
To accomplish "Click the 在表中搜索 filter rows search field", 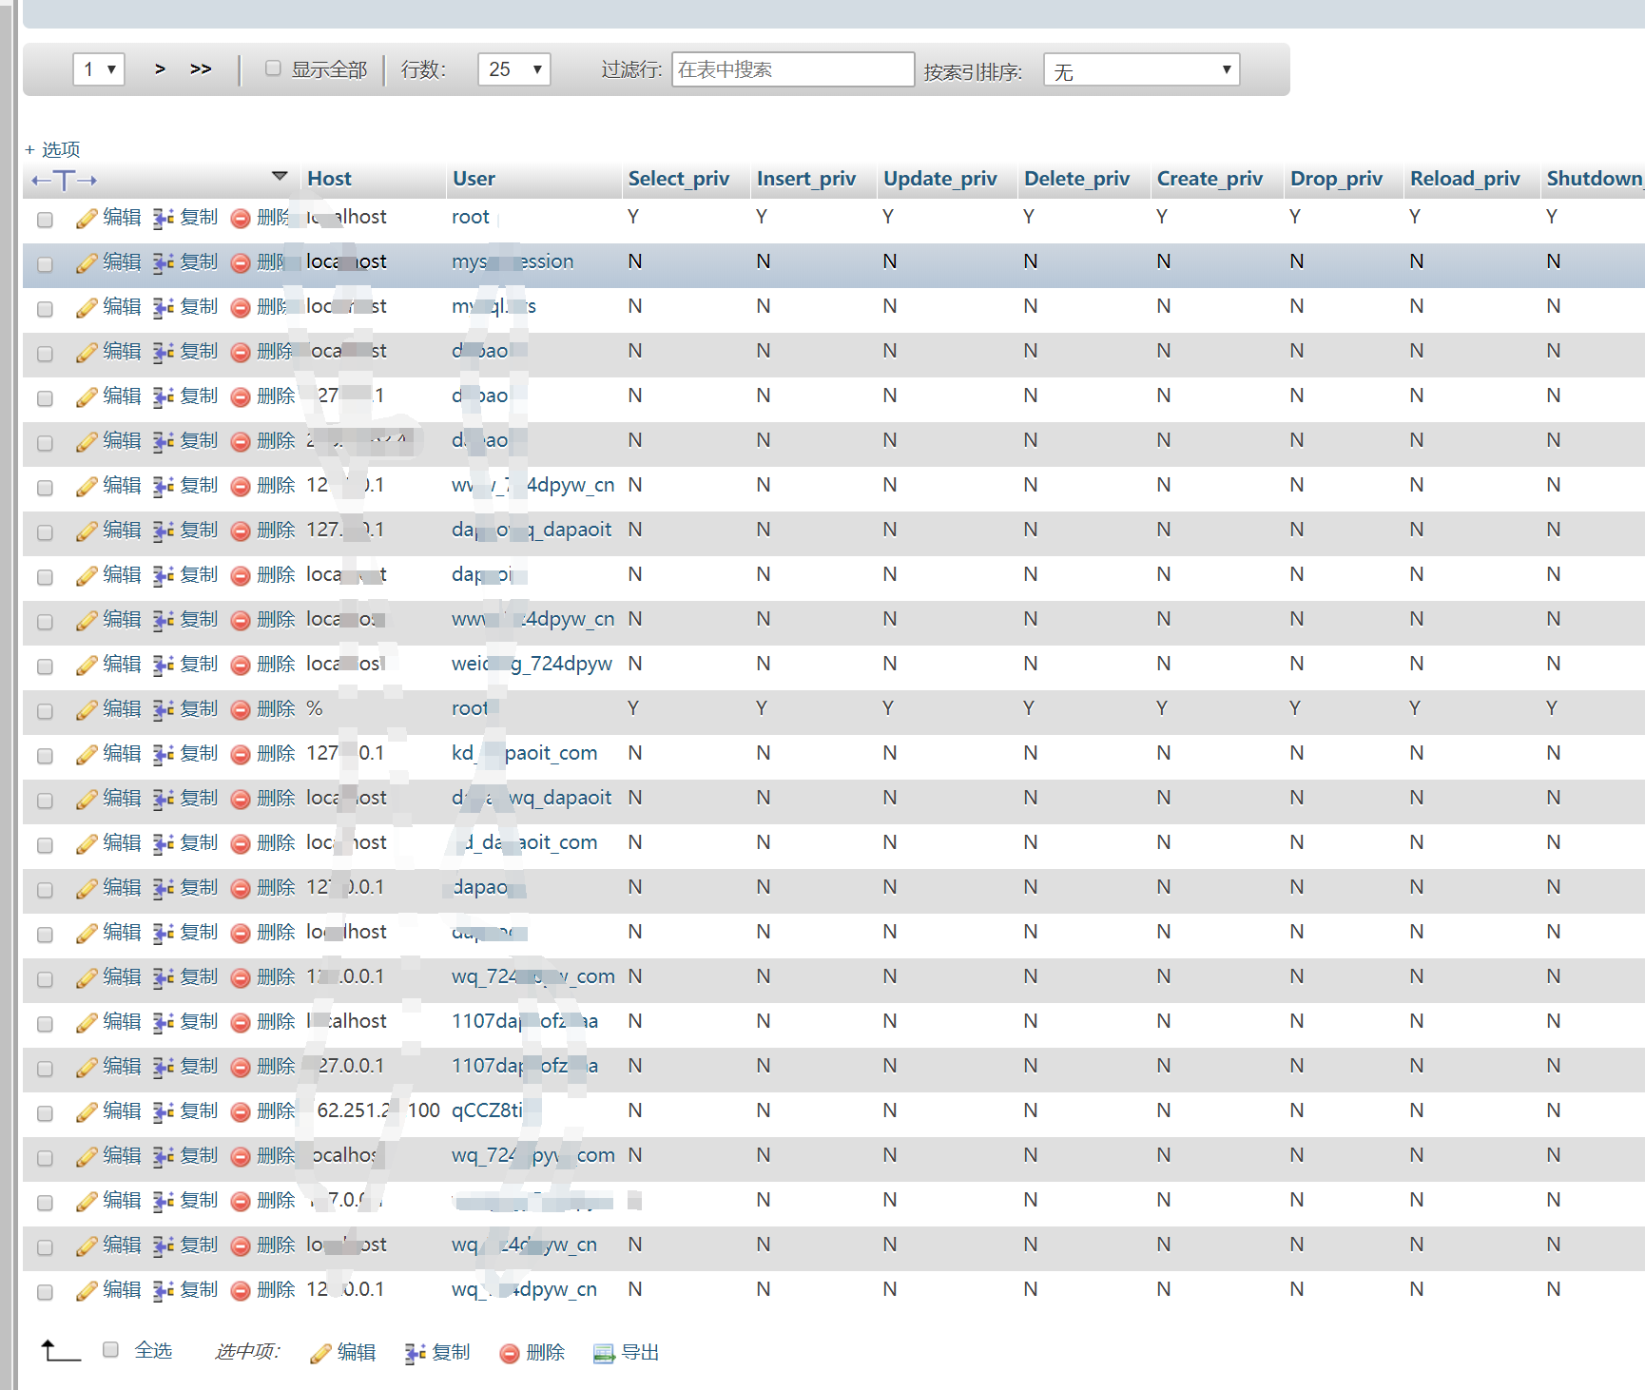I will [x=792, y=69].
